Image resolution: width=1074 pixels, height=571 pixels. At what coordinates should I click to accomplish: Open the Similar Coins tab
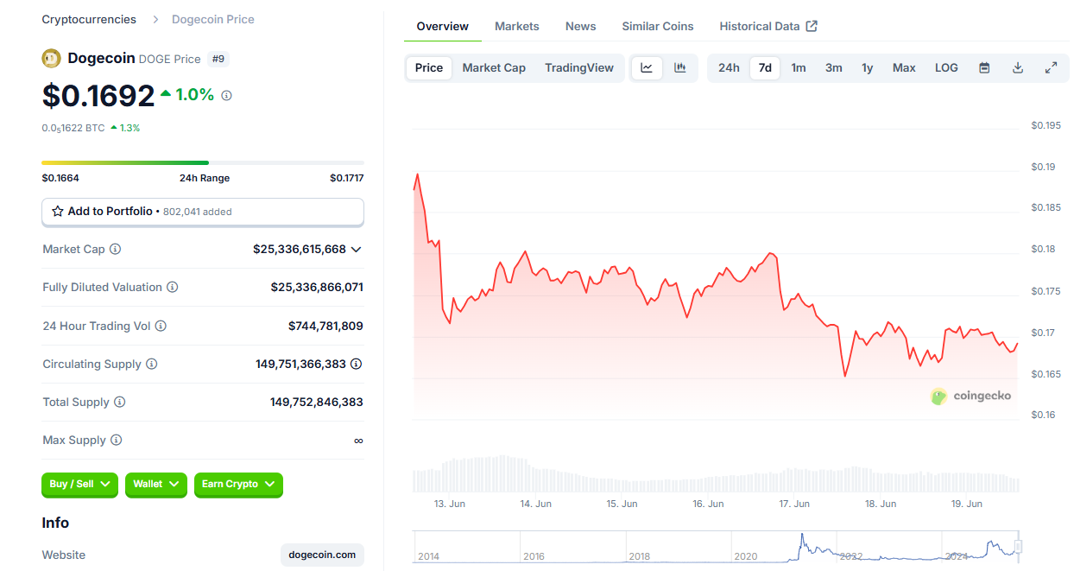click(658, 26)
